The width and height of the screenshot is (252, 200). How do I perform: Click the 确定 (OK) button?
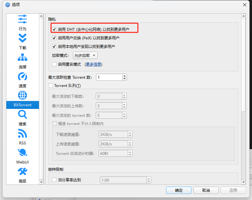178,190
